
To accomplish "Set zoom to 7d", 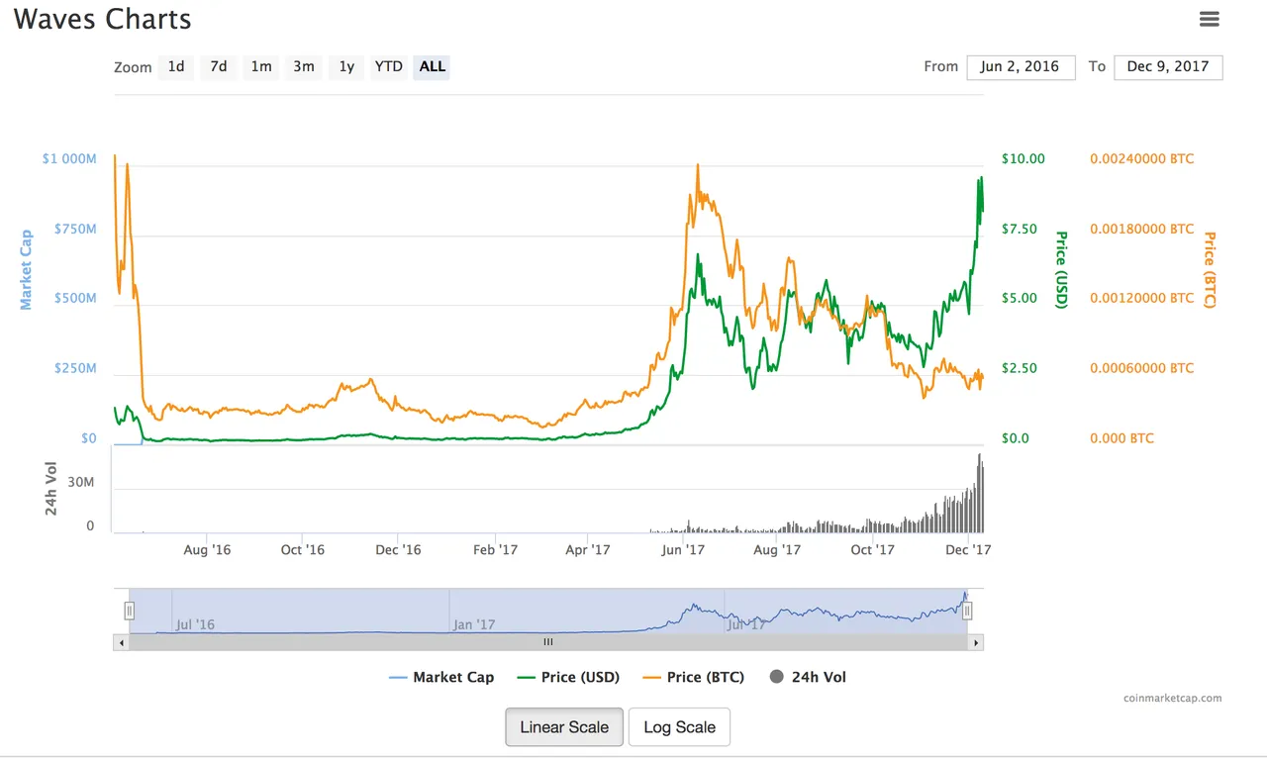I will (219, 66).
